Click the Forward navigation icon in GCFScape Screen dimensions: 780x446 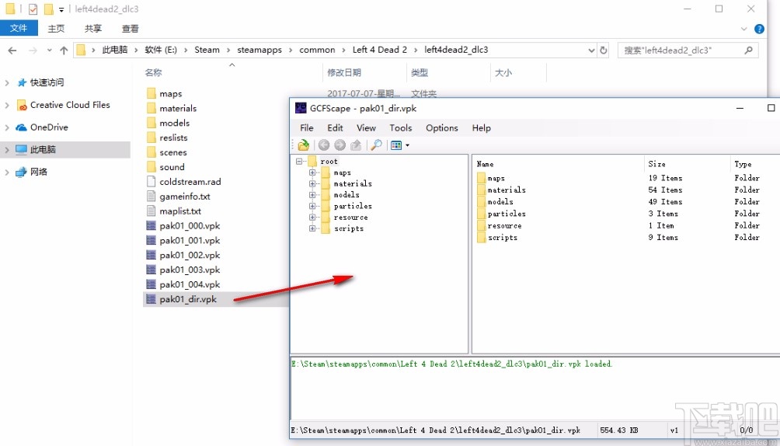[340, 145]
